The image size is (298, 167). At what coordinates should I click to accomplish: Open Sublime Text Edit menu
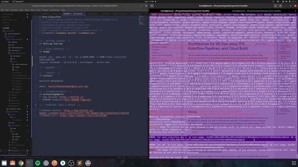pyautogui.click(x=7, y=10)
